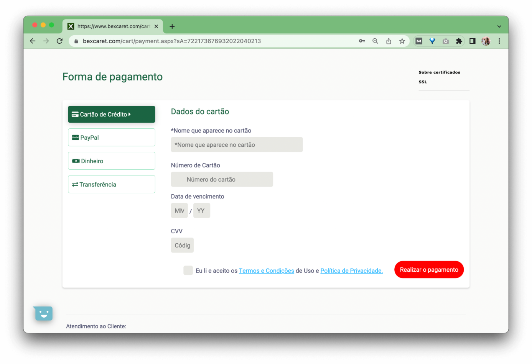Share this page via share icon
The height and width of the screenshot is (364, 532).
coord(389,41)
